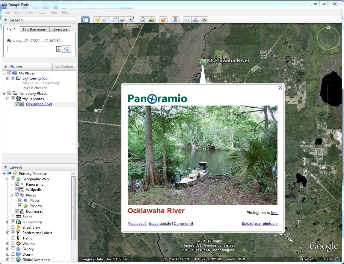Screen dimensions: 344x264
Task: Click the north N marker on the compass
Action: coord(328,28)
